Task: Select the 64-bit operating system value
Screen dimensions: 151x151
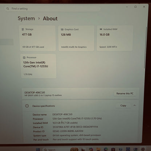Action: click(x=77, y=135)
